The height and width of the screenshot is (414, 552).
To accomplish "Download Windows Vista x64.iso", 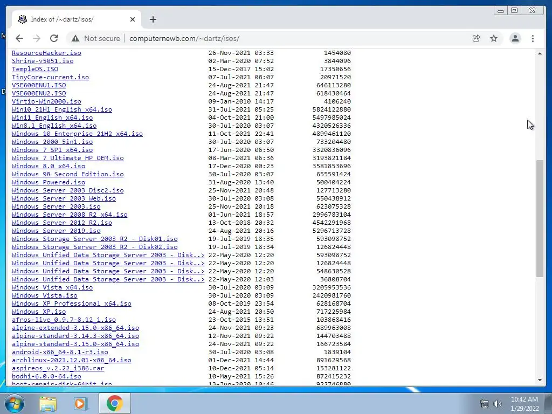I will pos(52,288).
